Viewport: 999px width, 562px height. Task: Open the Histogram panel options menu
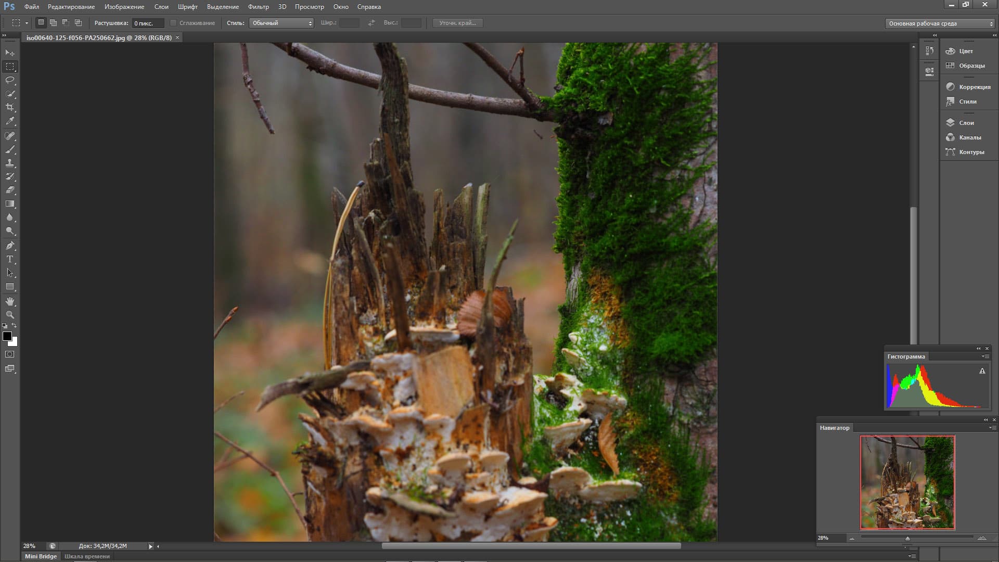coord(985,356)
